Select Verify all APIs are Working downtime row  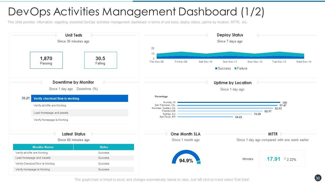pos(79,106)
